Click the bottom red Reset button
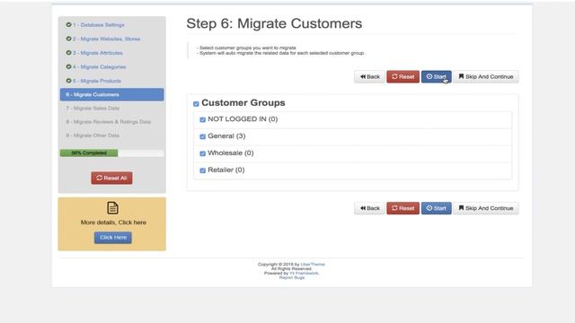 [x=403, y=208]
